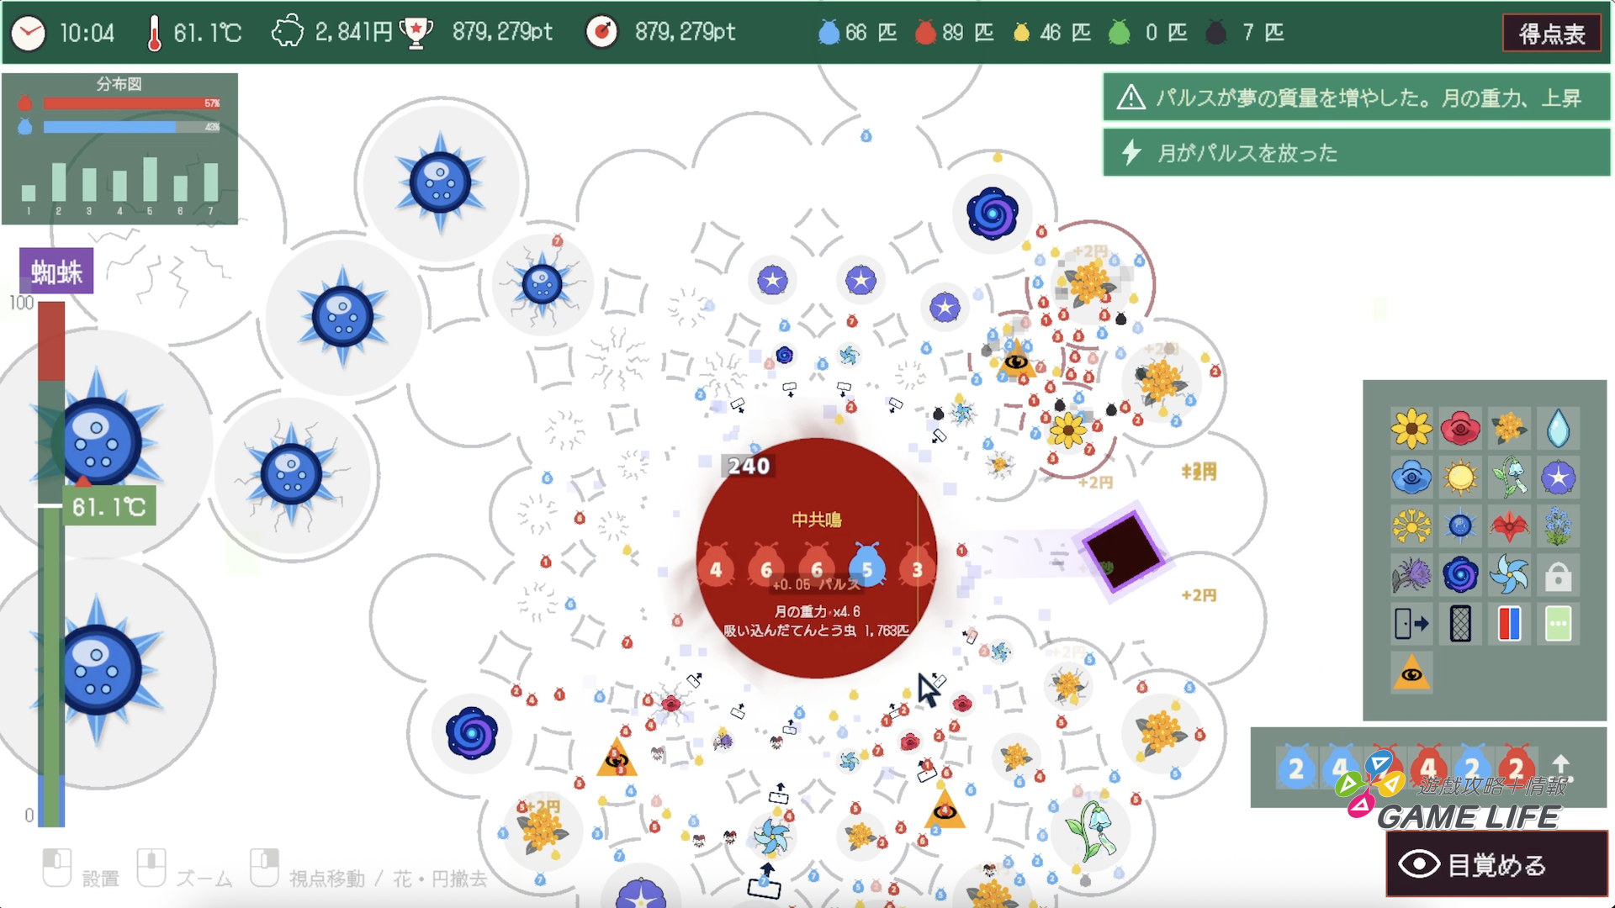
Task: Click the leftmost blue ladybug in the queue
Action: [1296, 767]
